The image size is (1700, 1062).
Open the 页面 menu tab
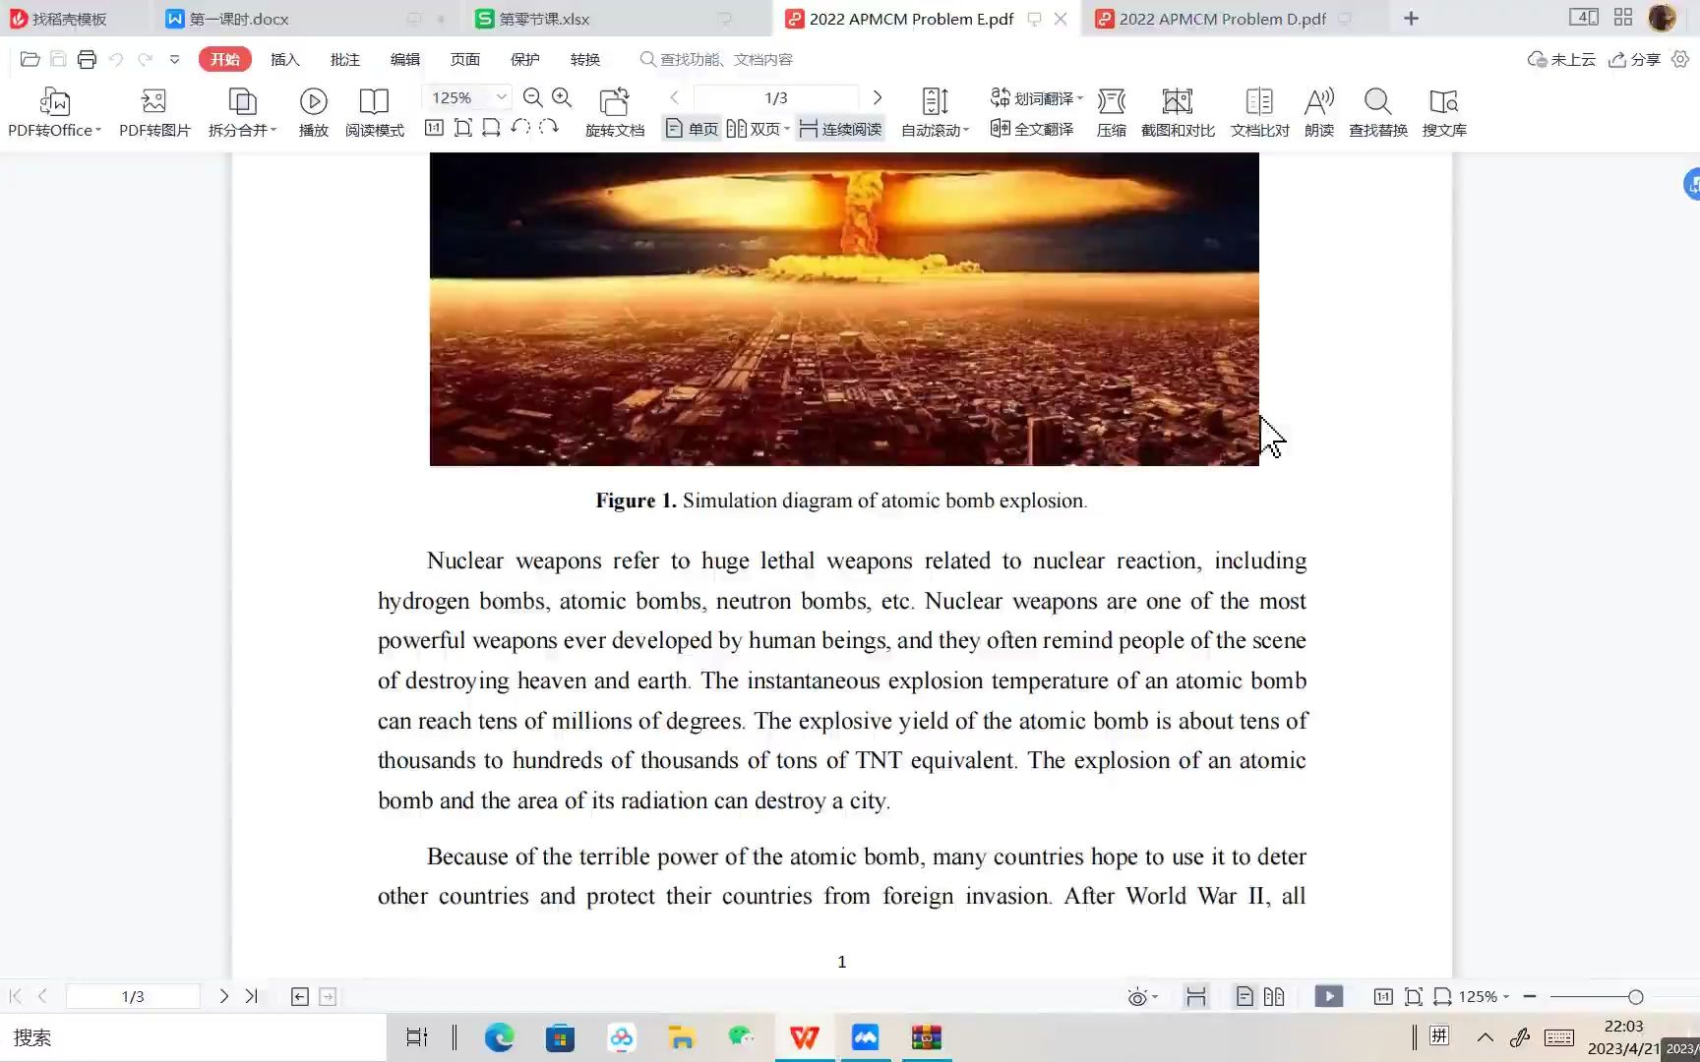click(465, 59)
